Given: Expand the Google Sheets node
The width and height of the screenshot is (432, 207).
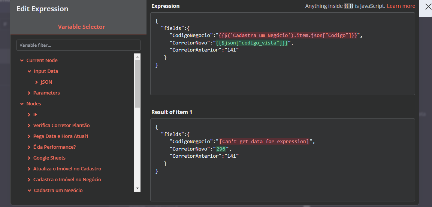Looking at the screenshot, I should pyautogui.click(x=29, y=158).
